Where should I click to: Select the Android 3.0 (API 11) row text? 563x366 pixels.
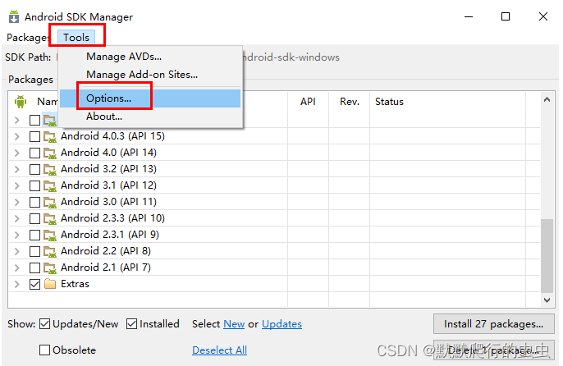pos(109,202)
